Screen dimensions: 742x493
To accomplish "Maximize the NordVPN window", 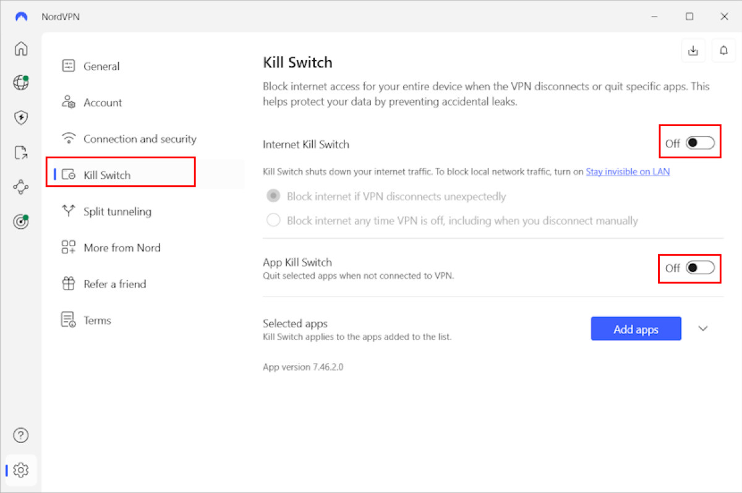I will tap(689, 17).
